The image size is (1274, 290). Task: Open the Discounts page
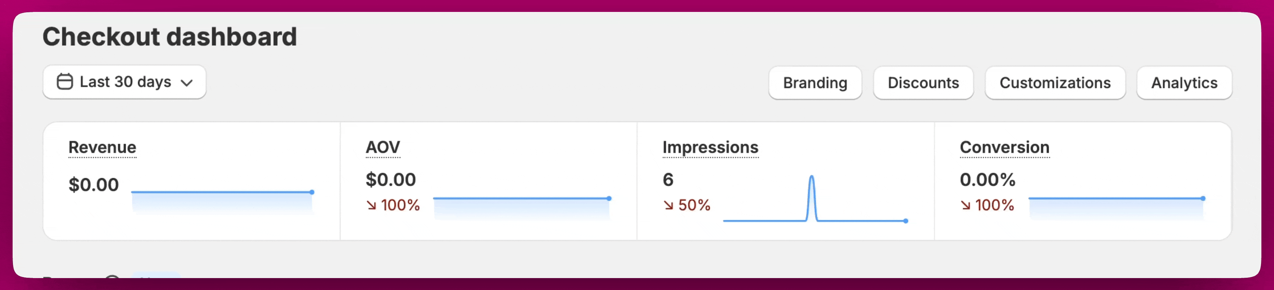click(x=923, y=83)
